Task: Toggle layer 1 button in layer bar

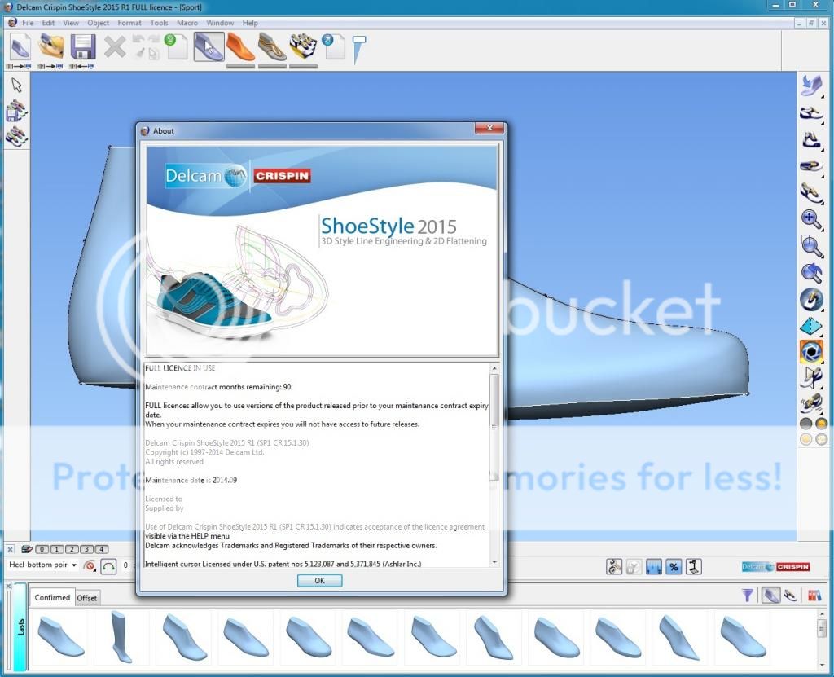Action: (x=58, y=549)
